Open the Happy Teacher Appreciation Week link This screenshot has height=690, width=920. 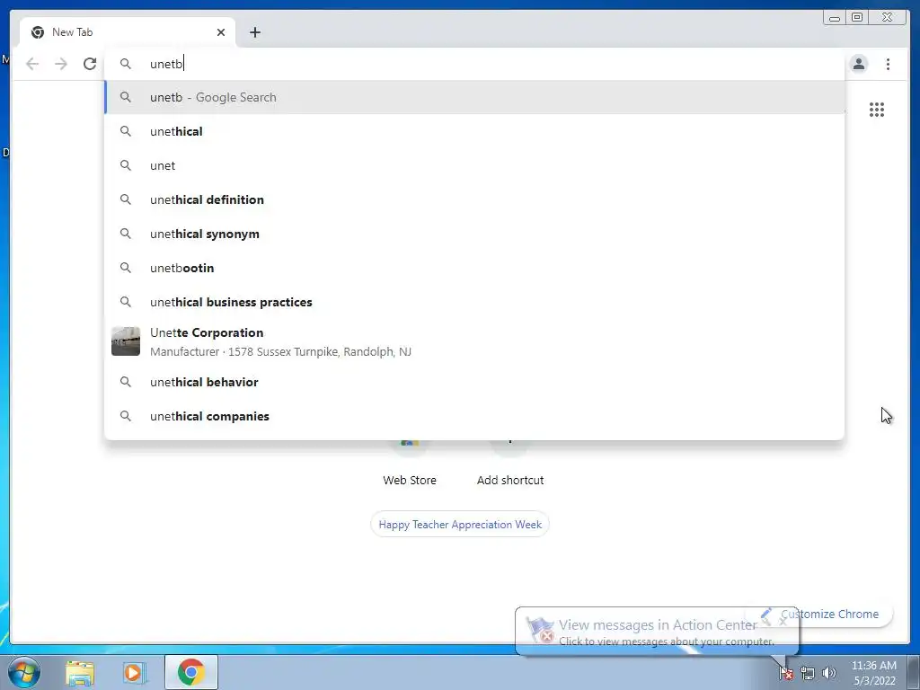(460, 525)
